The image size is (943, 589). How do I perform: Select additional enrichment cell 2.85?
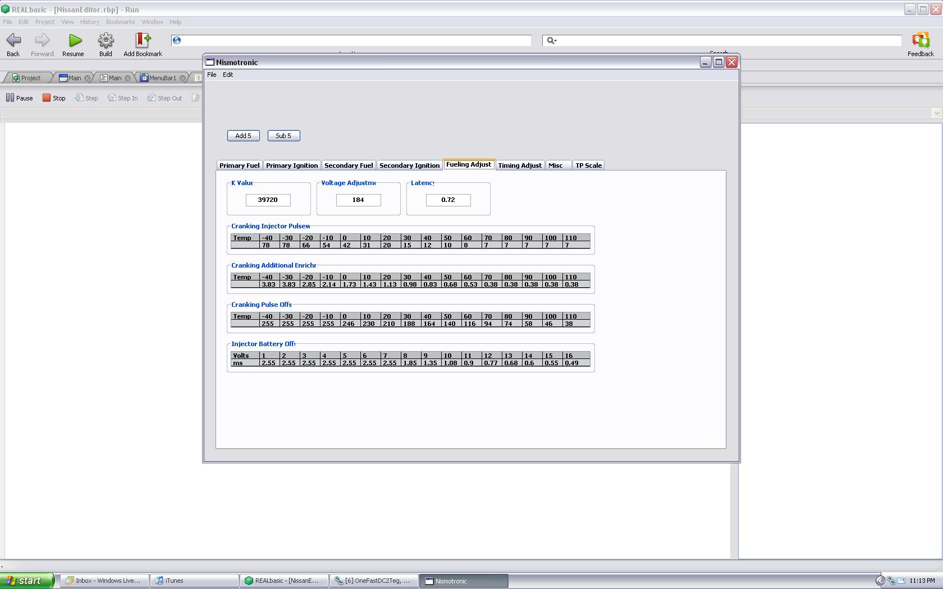point(310,284)
